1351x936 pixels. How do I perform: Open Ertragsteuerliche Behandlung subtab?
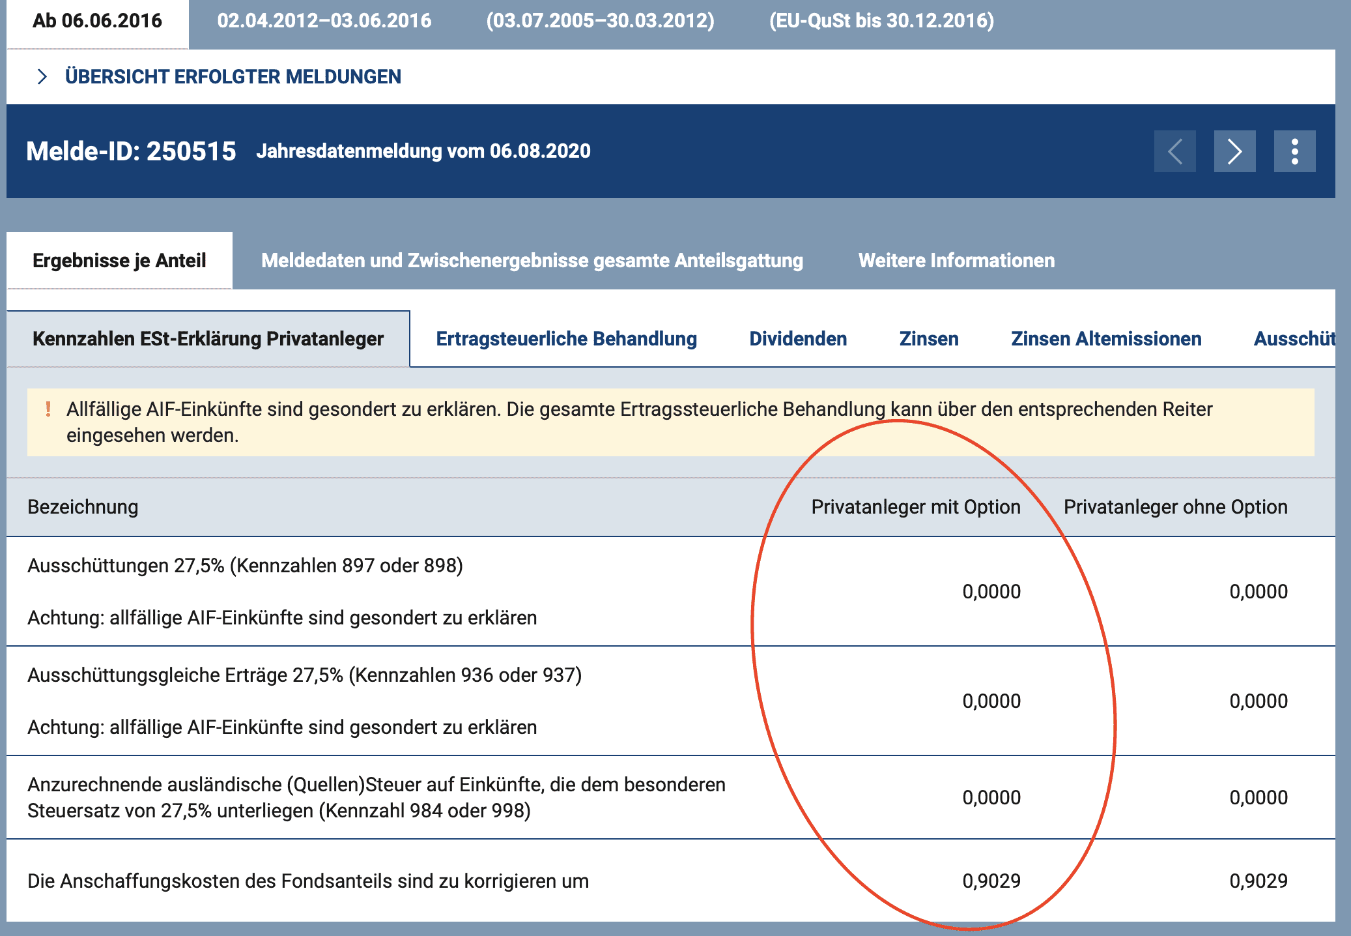(x=566, y=339)
